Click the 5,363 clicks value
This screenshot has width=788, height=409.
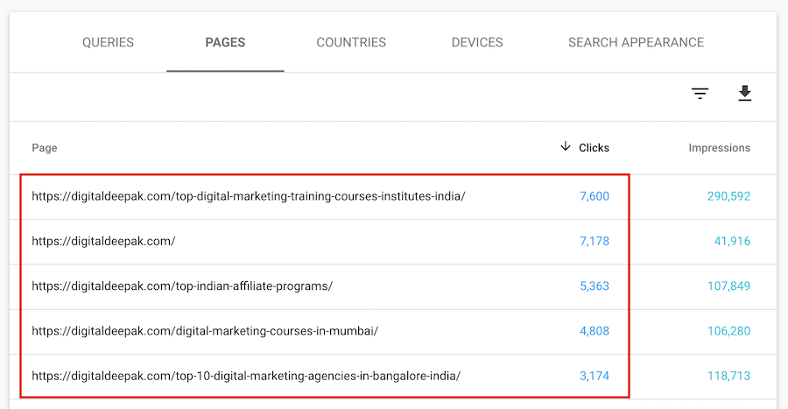(x=595, y=286)
